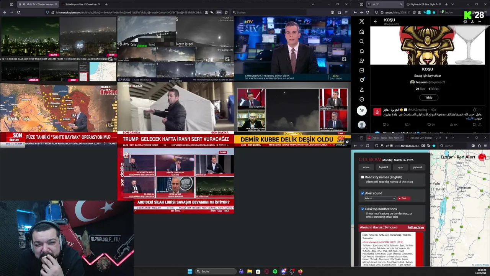Open X Home from the sidebar
This screenshot has height=276, width=490.
362,32
